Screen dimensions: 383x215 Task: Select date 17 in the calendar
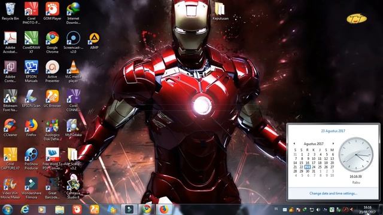point(314,163)
